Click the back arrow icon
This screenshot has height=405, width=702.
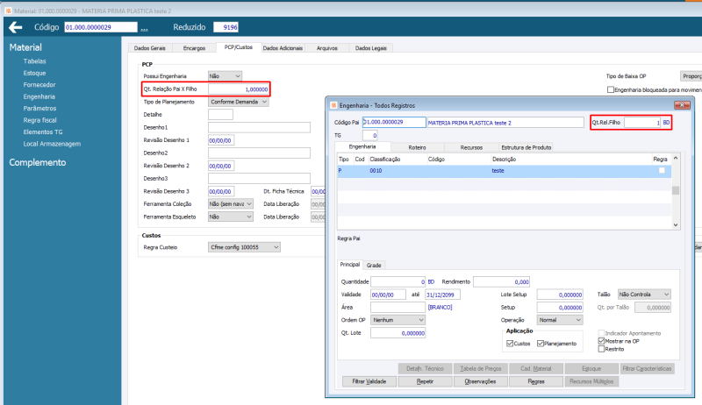15,27
